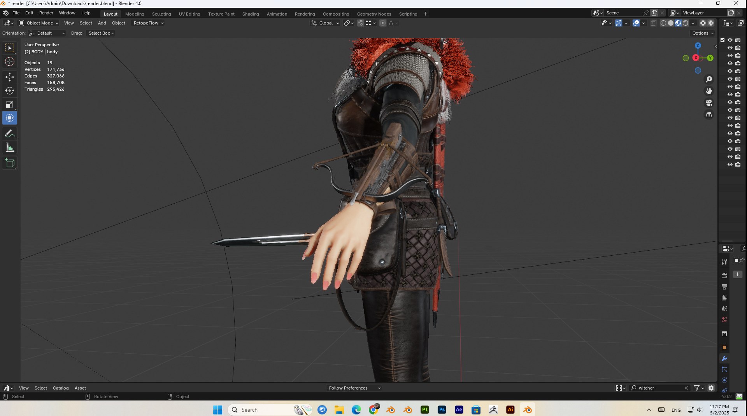Open the snapping options dropdown
This screenshot has width=747, height=416.
371,23
